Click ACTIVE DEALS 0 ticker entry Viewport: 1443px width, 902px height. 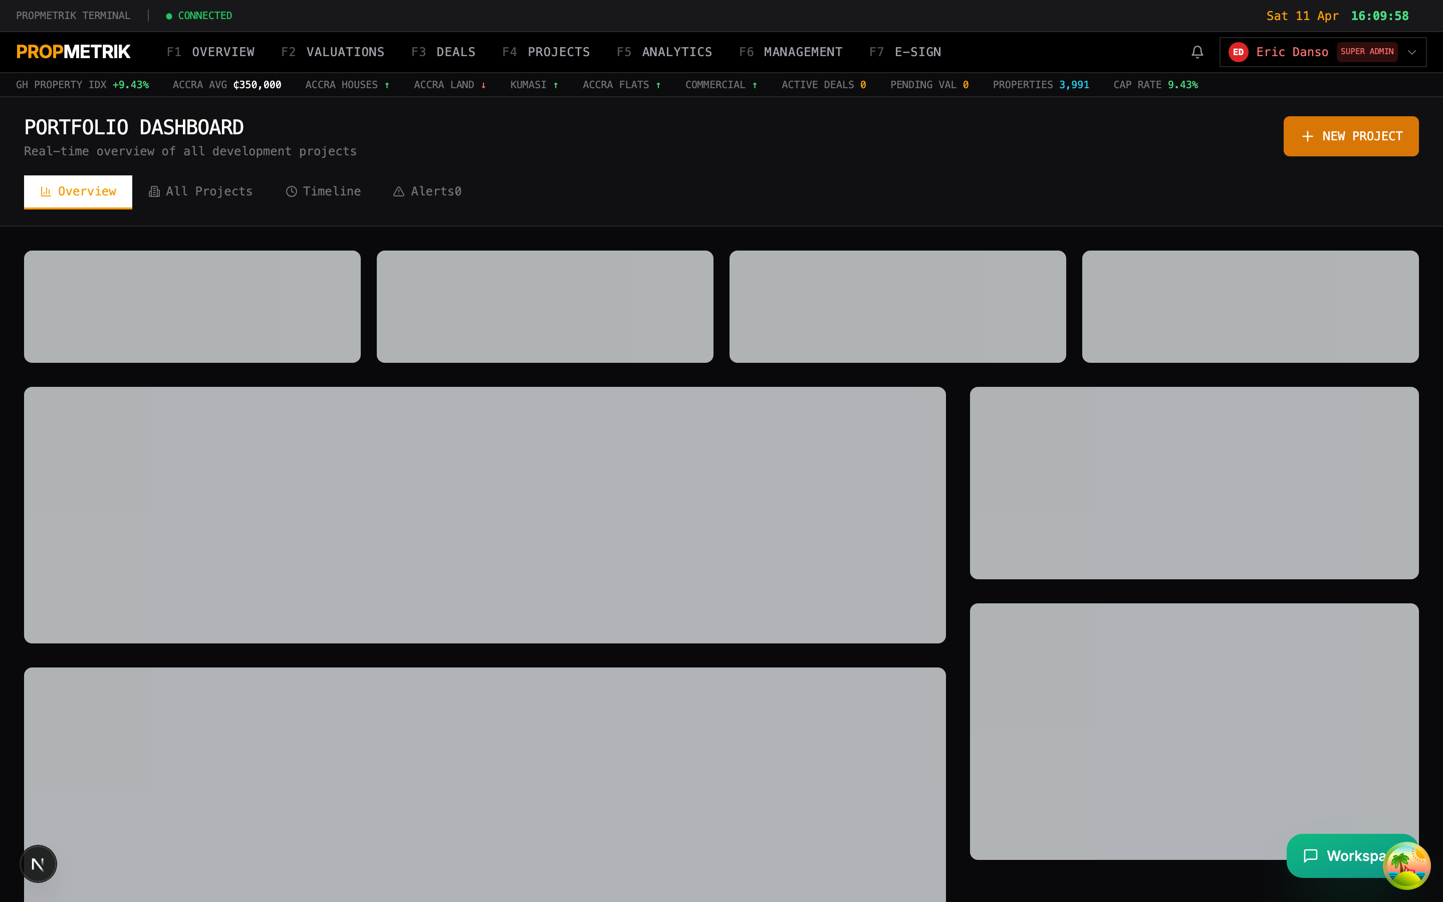[x=824, y=85]
